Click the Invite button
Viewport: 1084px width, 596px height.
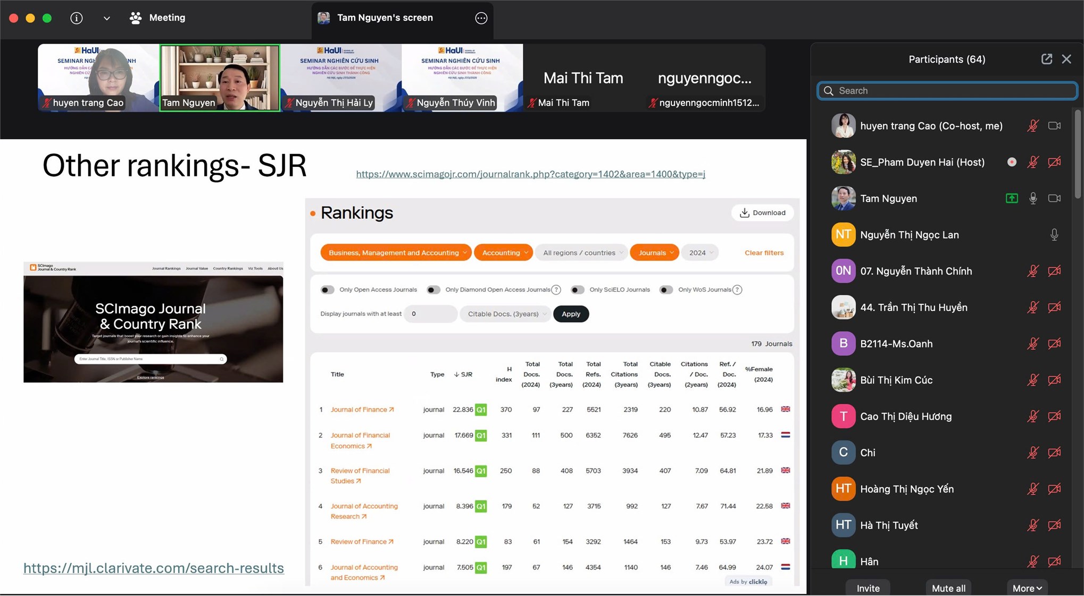pyautogui.click(x=868, y=588)
